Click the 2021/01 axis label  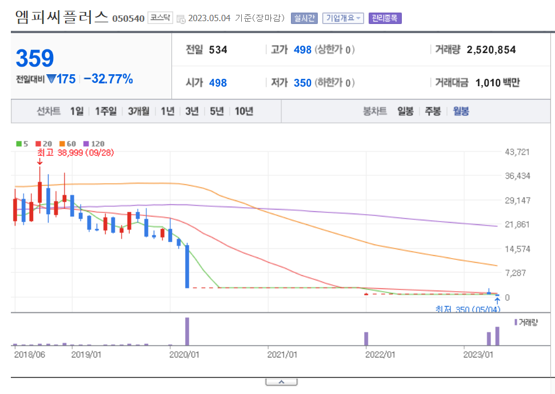coord(282,355)
